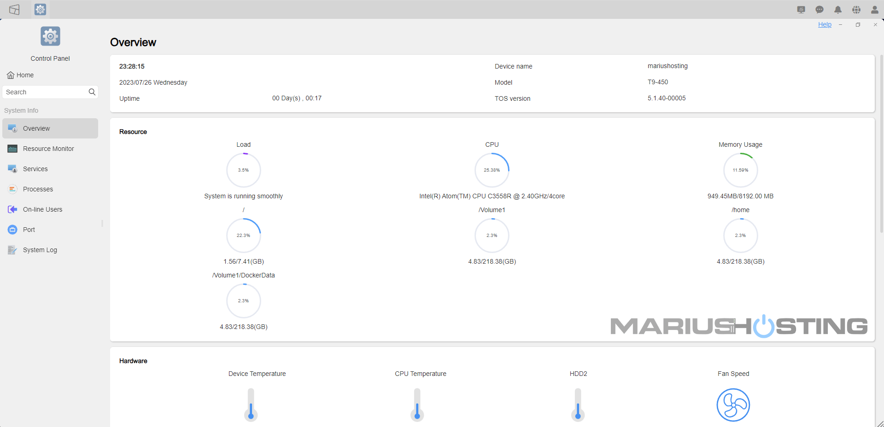Viewport: 884px width, 427px height.
Task: Click the Memory Usage 11.59% gauge
Action: [740, 170]
